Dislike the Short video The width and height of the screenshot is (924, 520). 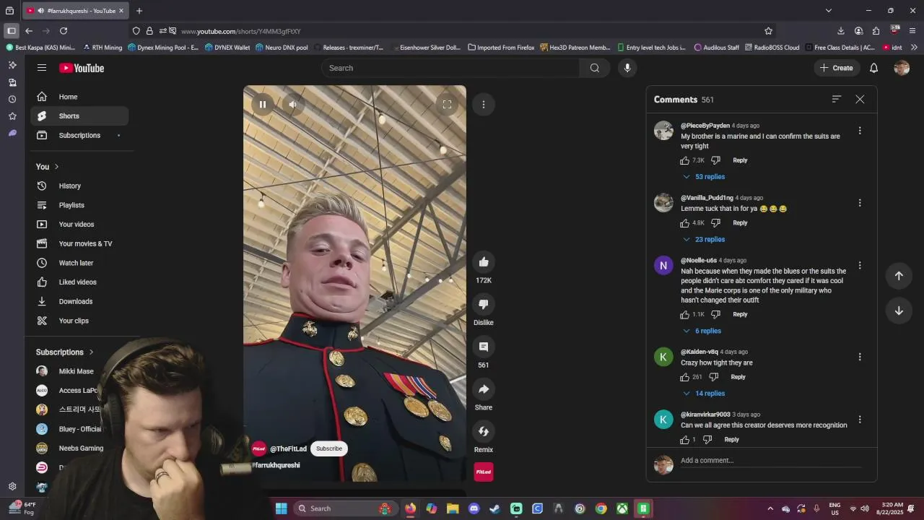pyautogui.click(x=484, y=305)
